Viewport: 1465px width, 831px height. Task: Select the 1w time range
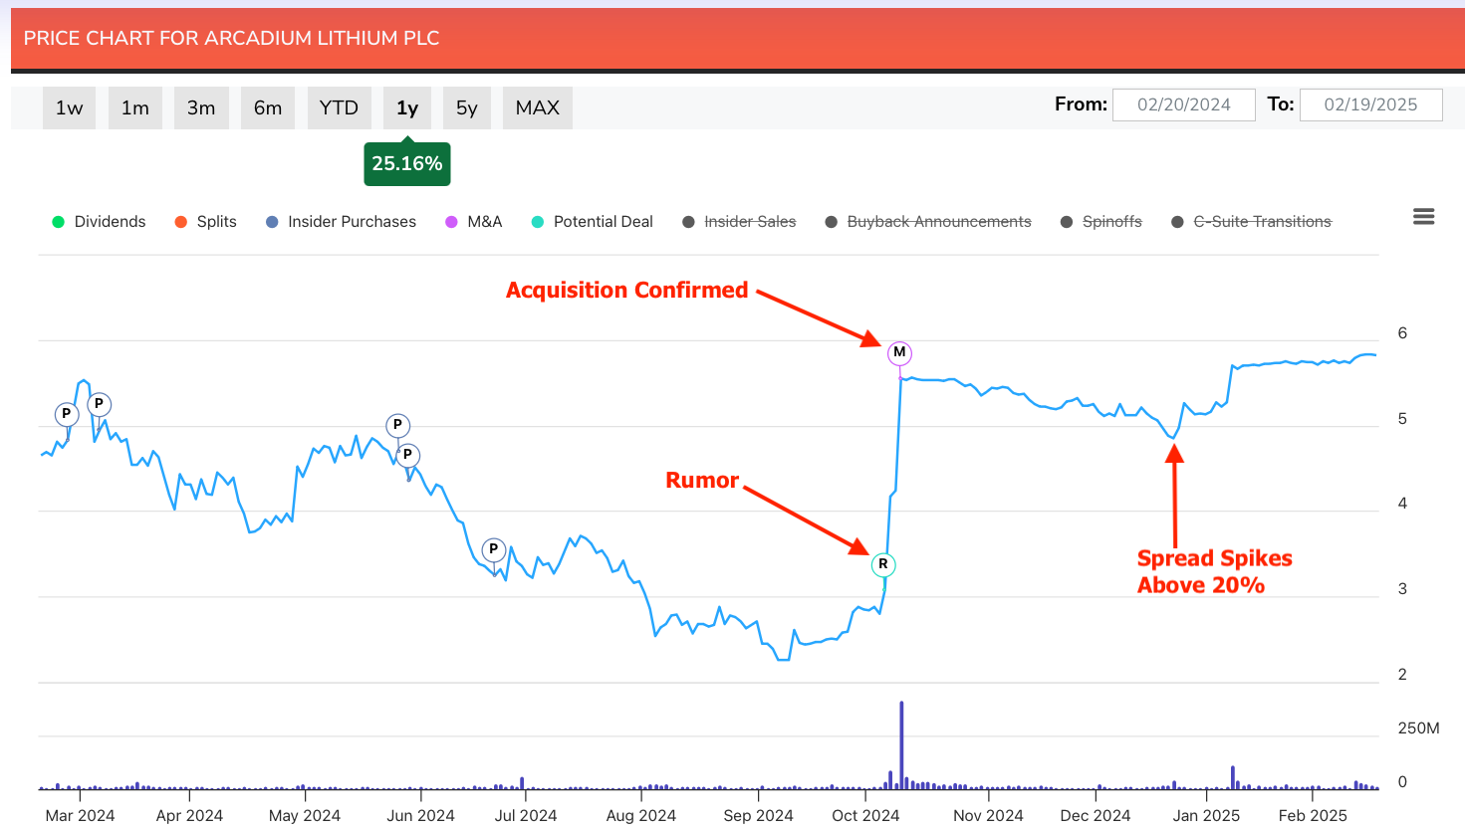tap(69, 107)
